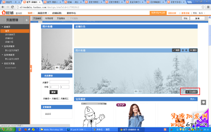Viewport: 211px width, 132px height.
Task: Delete the 图片轮播 module with the X button
Action: (193, 50)
